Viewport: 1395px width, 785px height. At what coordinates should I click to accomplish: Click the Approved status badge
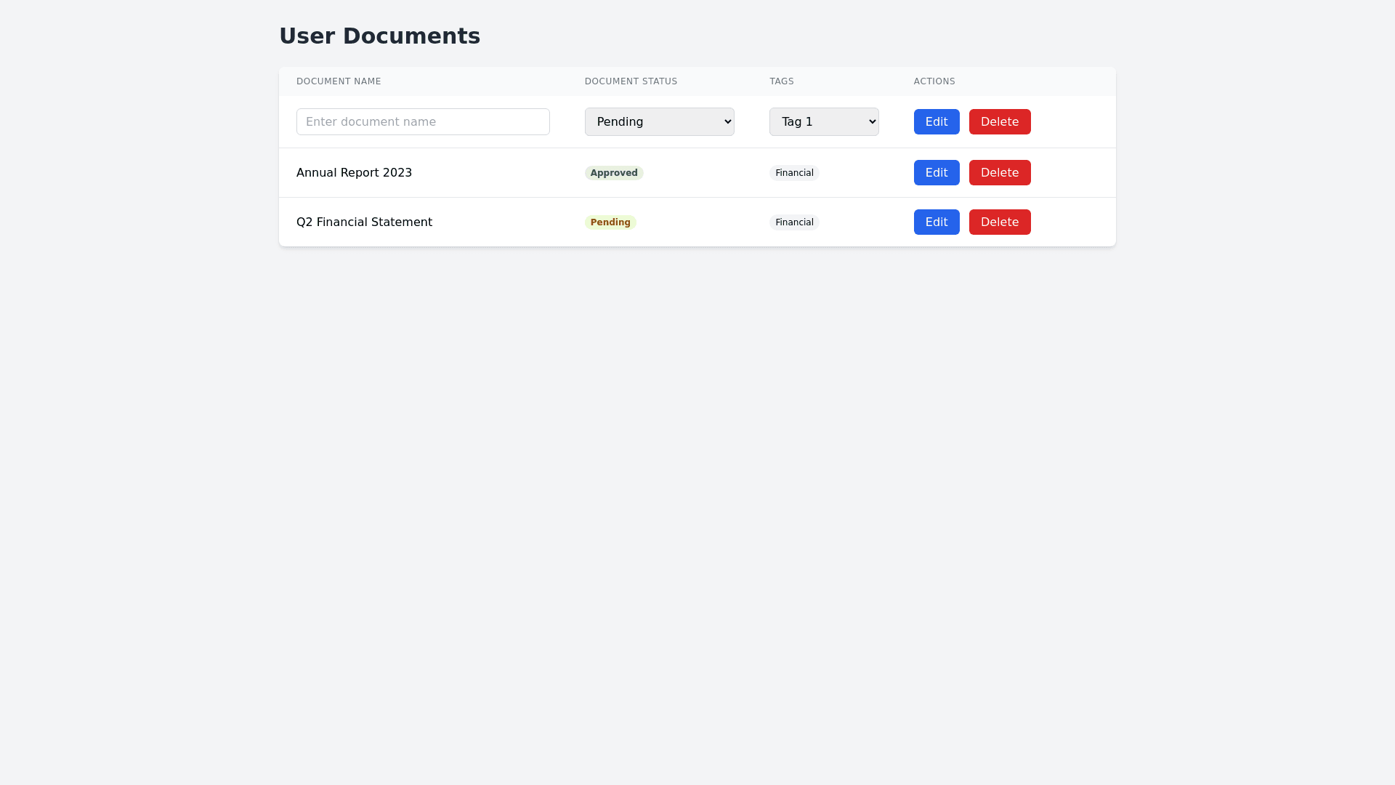(613, 173)
